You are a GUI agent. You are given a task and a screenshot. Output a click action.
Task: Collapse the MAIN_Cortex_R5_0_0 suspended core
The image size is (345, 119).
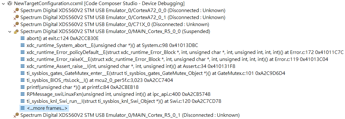(10, 32)
